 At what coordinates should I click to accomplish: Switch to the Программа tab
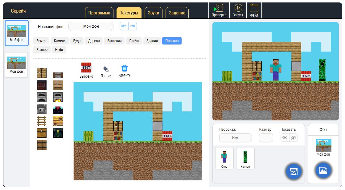click(x=99, y=13)
